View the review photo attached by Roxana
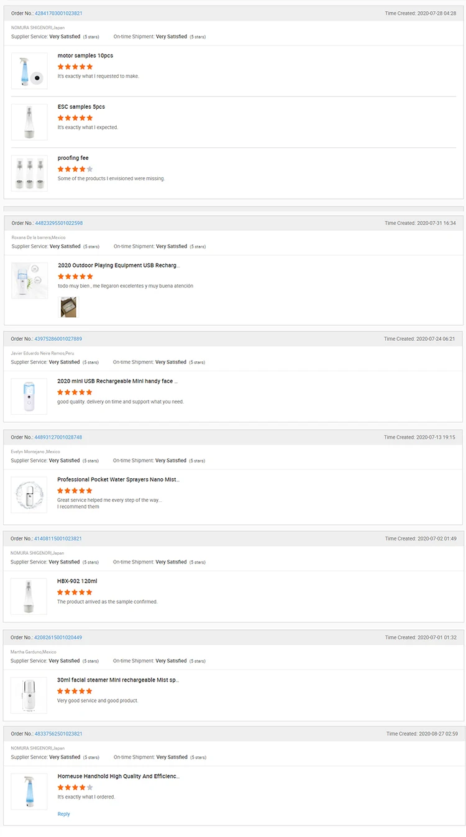Image resolution: width=466 pixels, height=837 pixels. pos(68,307)
